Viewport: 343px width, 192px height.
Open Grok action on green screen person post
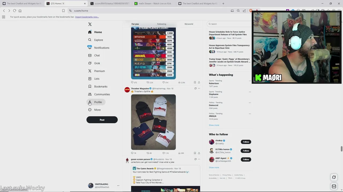click(195, 159)
